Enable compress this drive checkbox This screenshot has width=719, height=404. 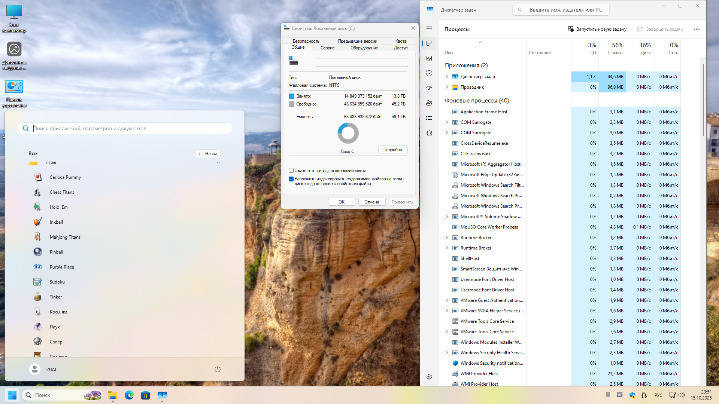pyautogui.click(x=291, y=171)
